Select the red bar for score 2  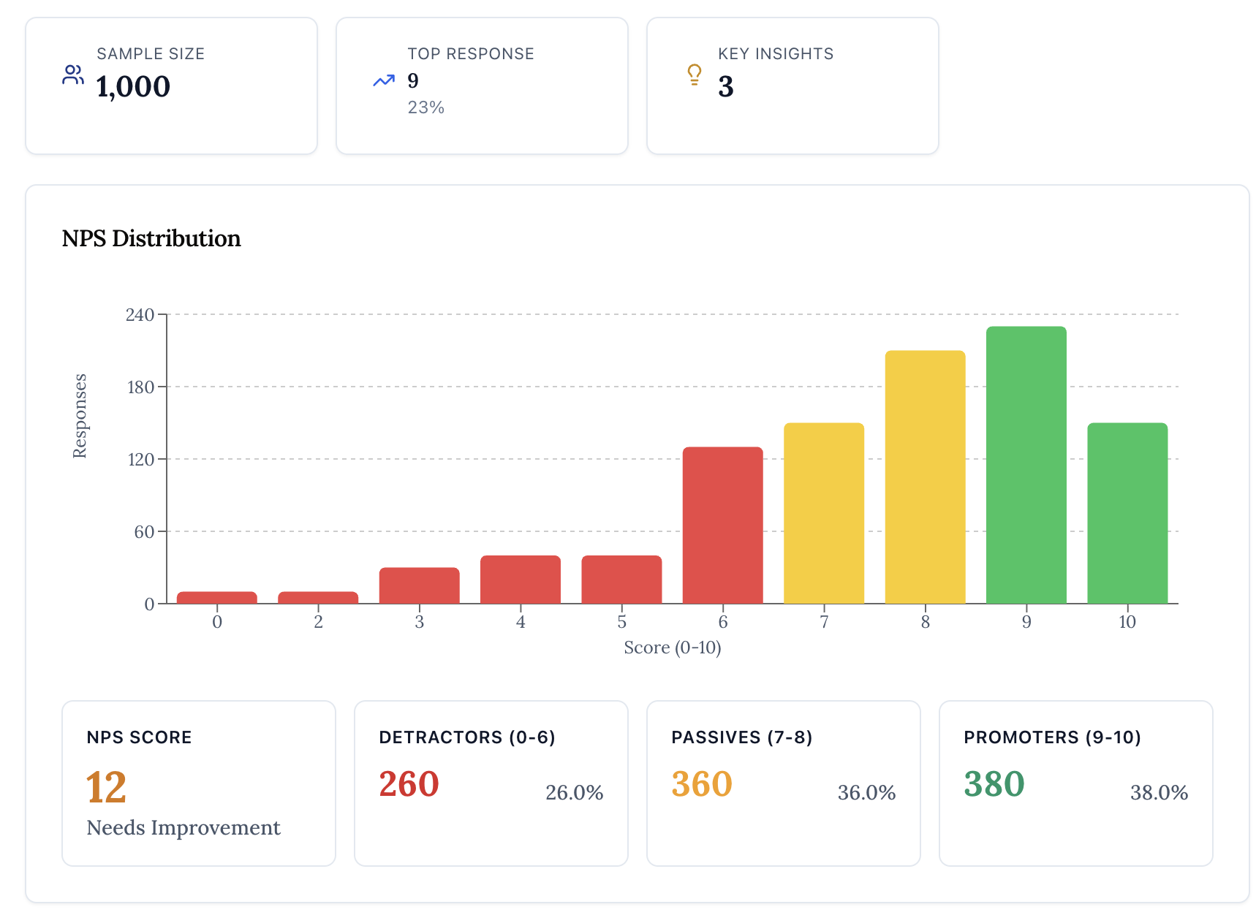coord(318,597)
